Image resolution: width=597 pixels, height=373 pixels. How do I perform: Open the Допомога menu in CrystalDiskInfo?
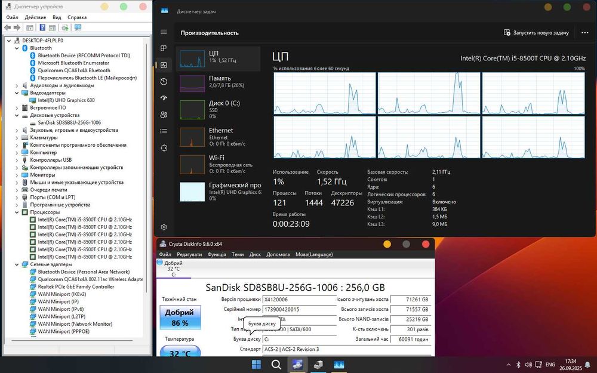point(278,254)
